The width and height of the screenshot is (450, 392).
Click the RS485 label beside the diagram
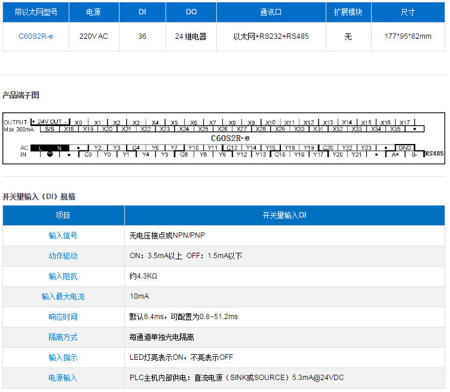(434, 154)
